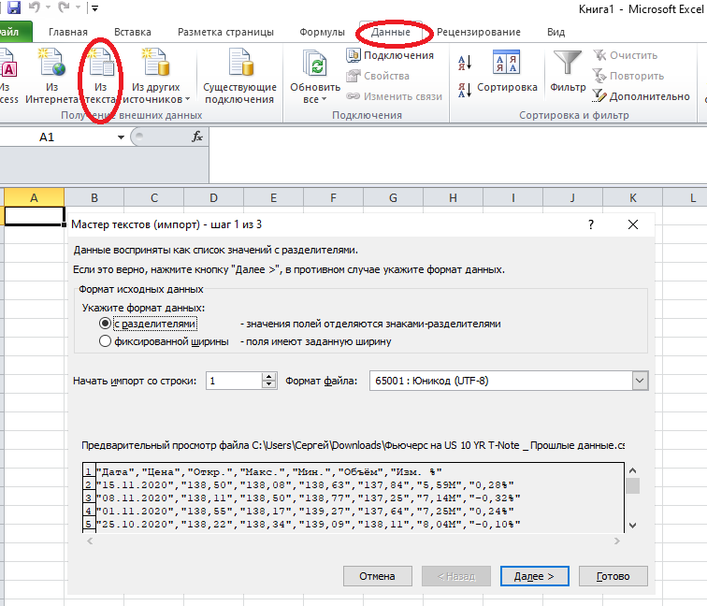707x606 pixels.
Task: Click the From Internet (Из Интернета) import icon
Action: pyautogui.click(x=52, y=63)
